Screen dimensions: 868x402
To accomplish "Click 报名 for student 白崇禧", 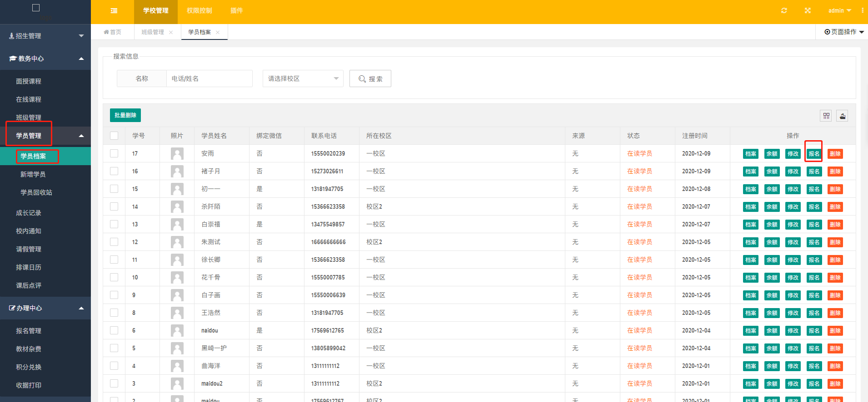I will 814,225.
